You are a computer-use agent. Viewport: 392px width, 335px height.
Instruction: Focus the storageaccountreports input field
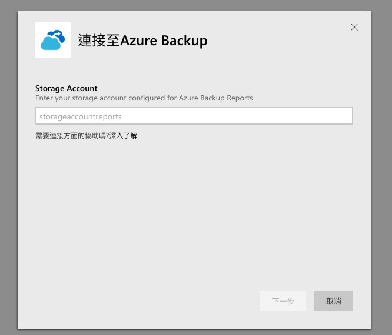click(194, 116)
